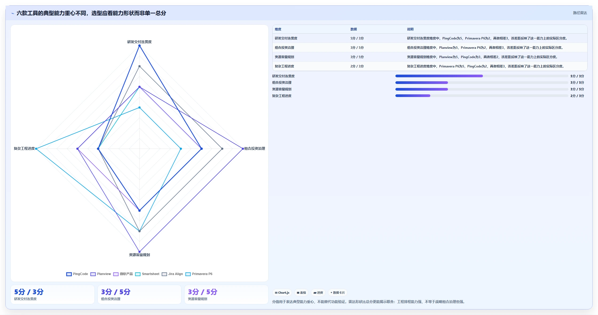The height and width of the screenshot is (315, 598).
Task: Toggle Smartsheet series in the legend
Action: (147, 274)
